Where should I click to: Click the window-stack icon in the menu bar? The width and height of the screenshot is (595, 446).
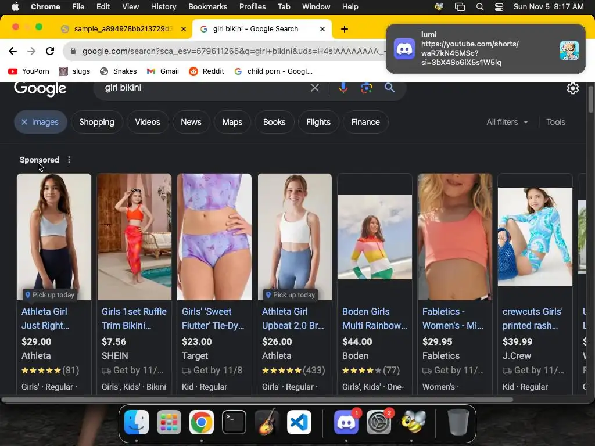pyautogui.click(x=460, y=7)
